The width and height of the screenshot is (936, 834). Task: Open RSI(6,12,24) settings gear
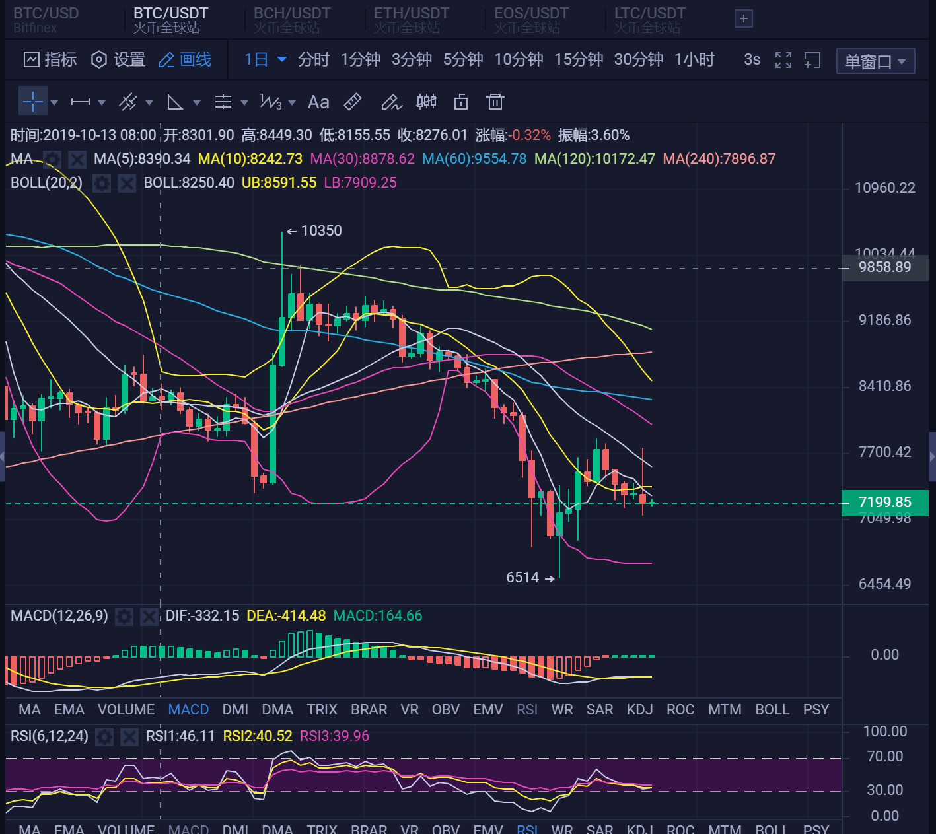point(104,736)
